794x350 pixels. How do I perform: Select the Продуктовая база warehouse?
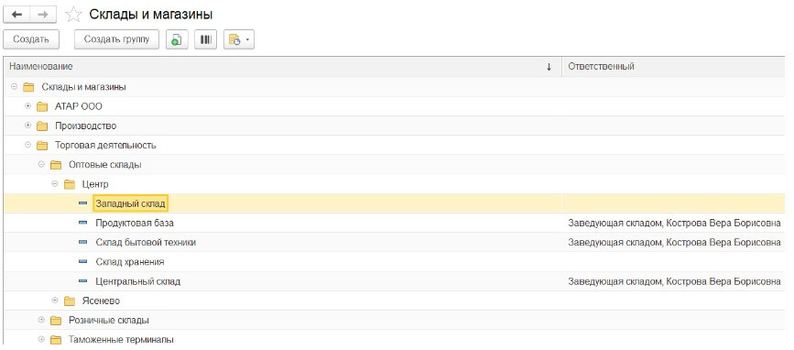click(x=136, y=223)
